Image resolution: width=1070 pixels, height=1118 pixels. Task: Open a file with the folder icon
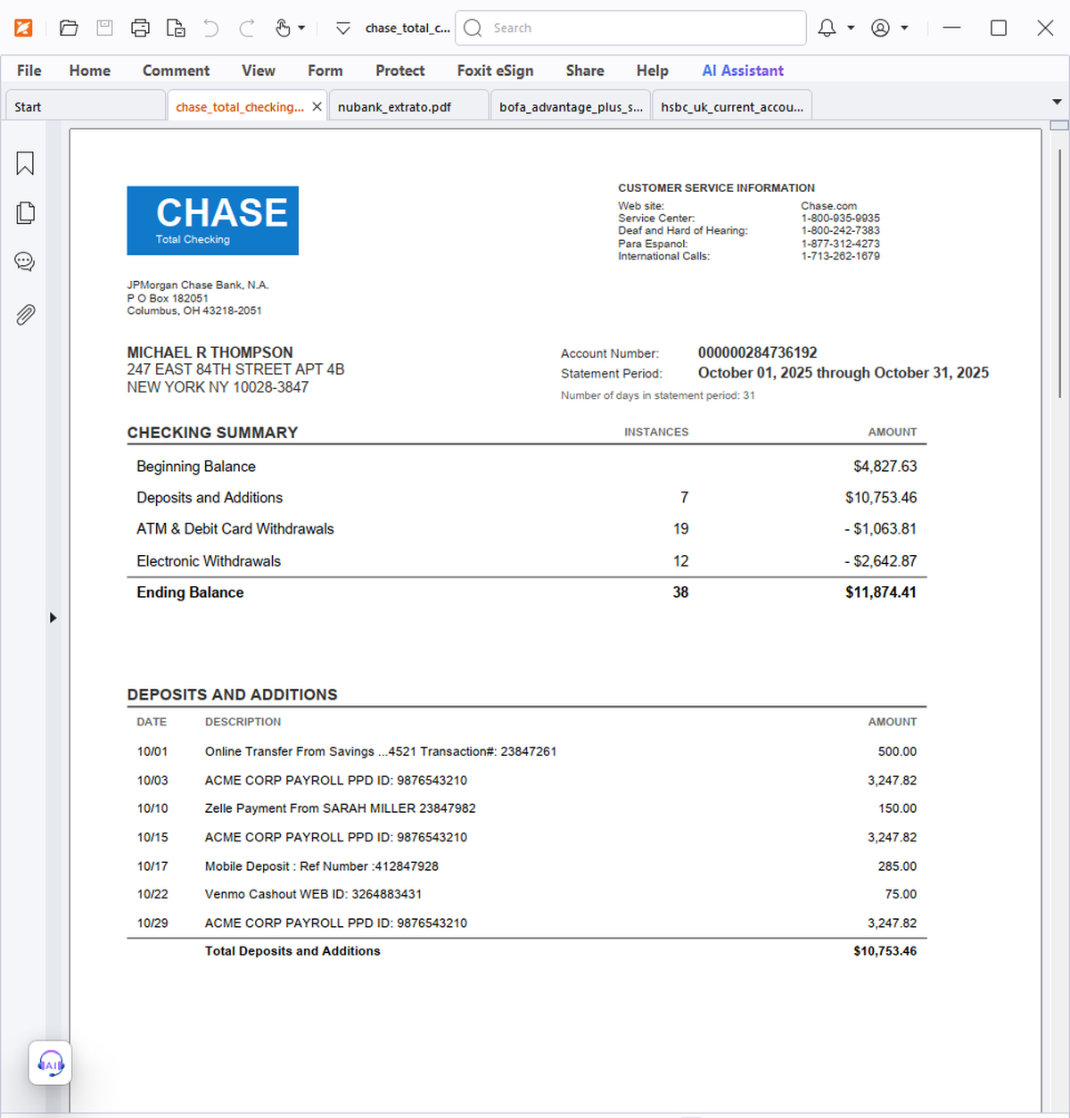[x=69, y=28]
